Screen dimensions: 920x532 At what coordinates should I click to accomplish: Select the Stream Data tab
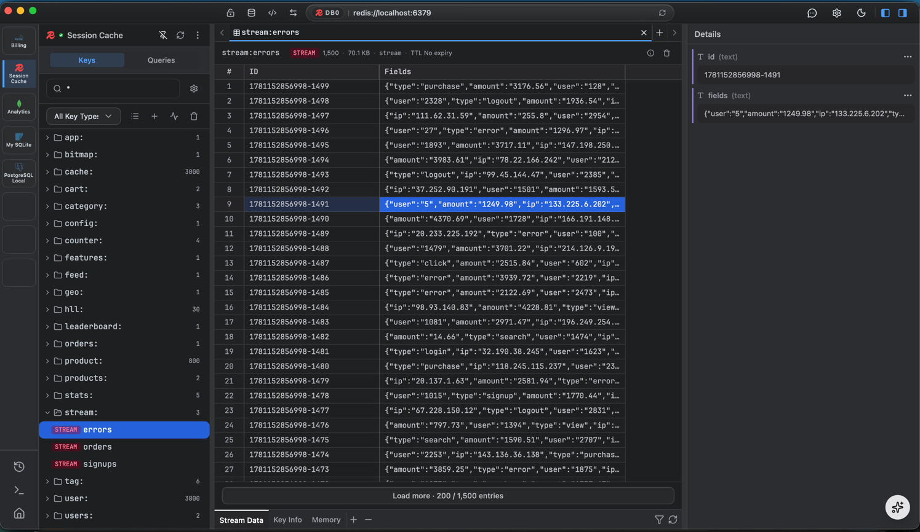click(x=241, y=520)
